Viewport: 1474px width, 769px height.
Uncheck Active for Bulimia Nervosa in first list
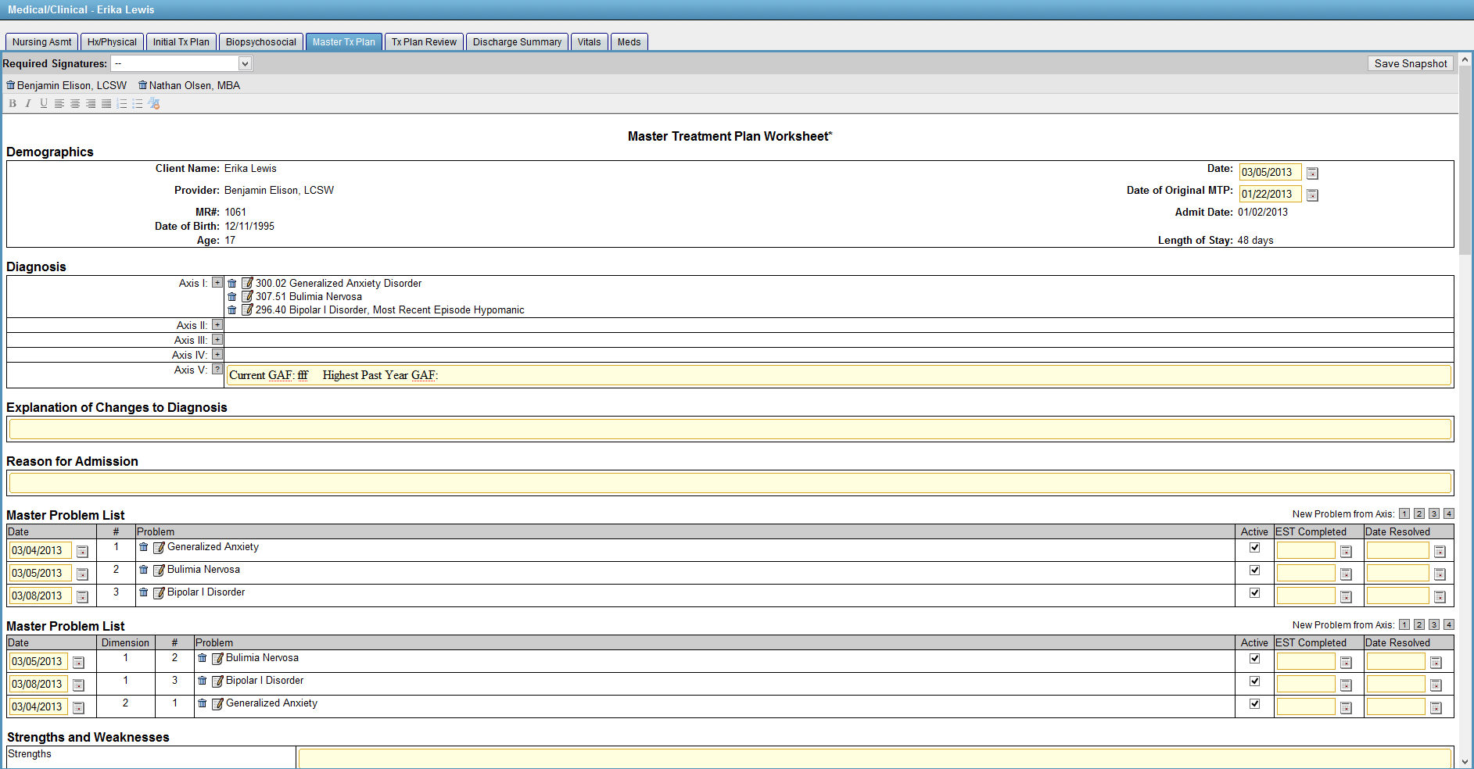(1255, 570)
